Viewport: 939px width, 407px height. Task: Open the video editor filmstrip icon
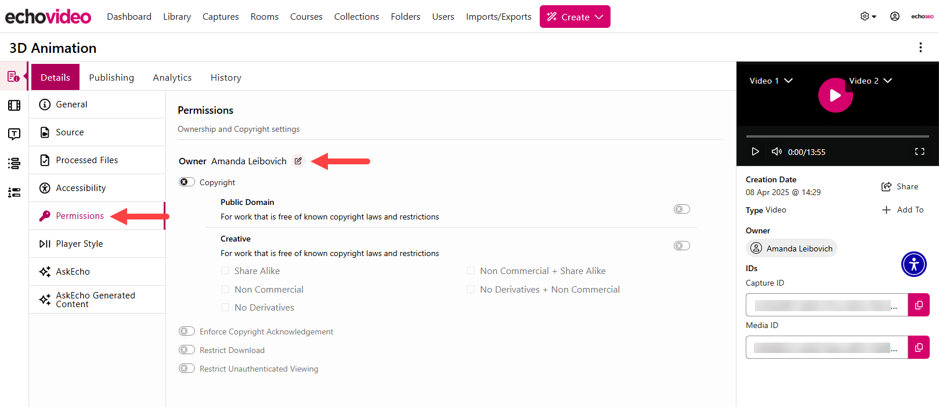point(14,106)
